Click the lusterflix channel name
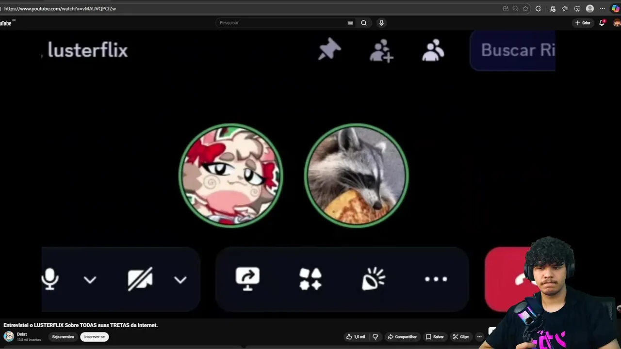This screenshot has height=349, width=621. [x=87, y=50]
